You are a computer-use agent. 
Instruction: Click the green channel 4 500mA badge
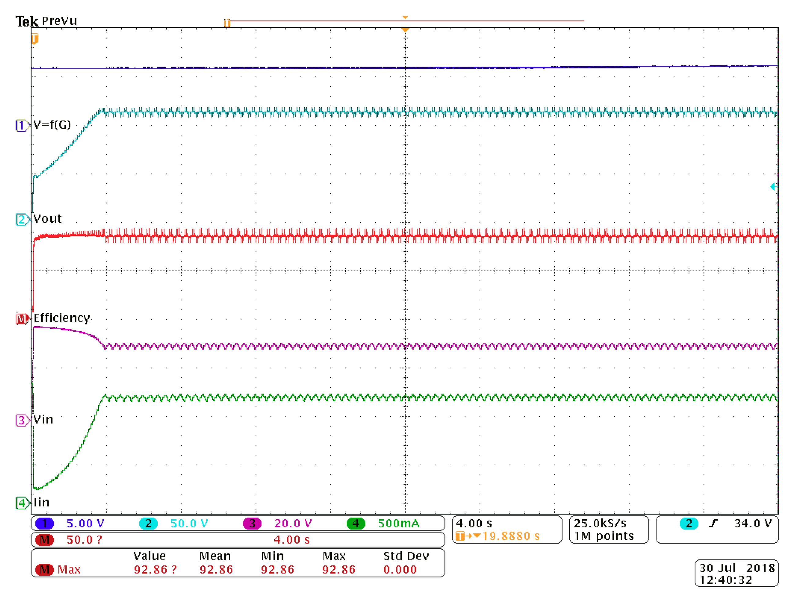pos(356,523)
